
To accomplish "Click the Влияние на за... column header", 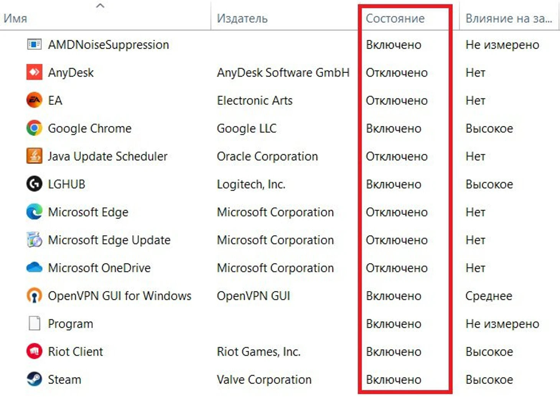I will (x=509, y=18).
